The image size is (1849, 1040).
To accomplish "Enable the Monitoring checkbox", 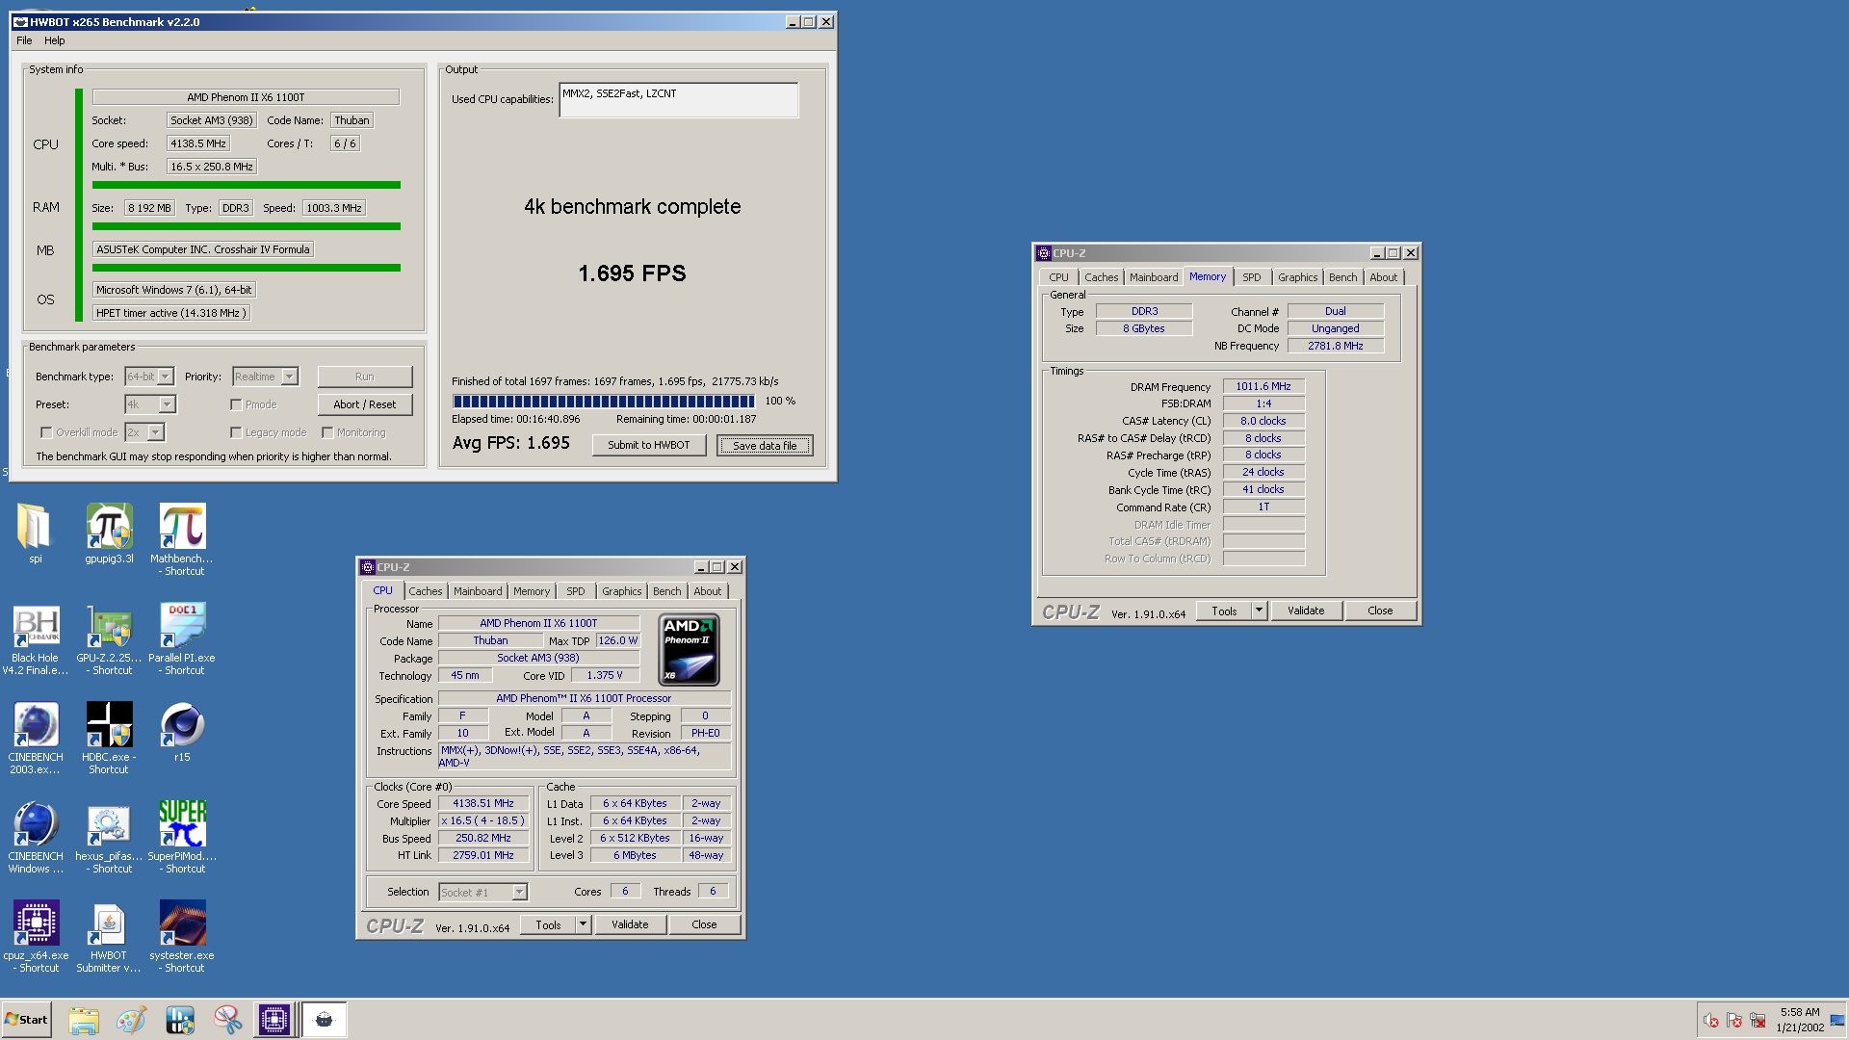I will [327, 432].
